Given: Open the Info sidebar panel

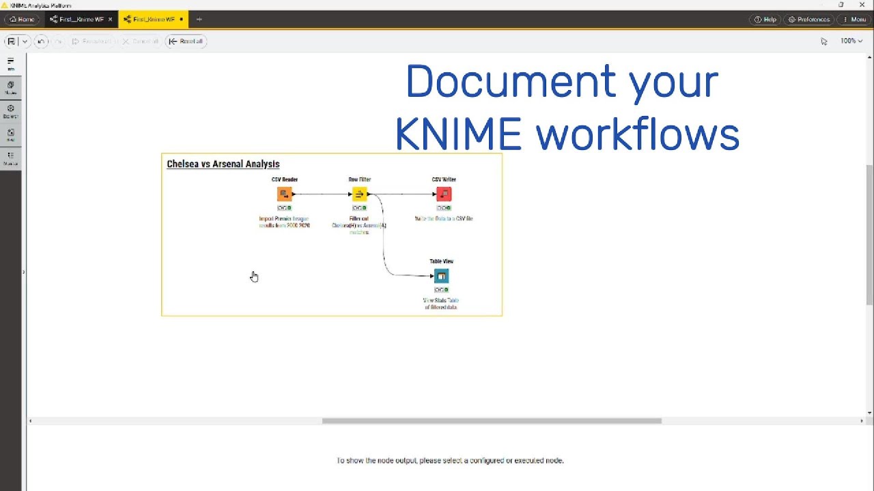Looking at the screenshot, I should [x=11, y=64].
